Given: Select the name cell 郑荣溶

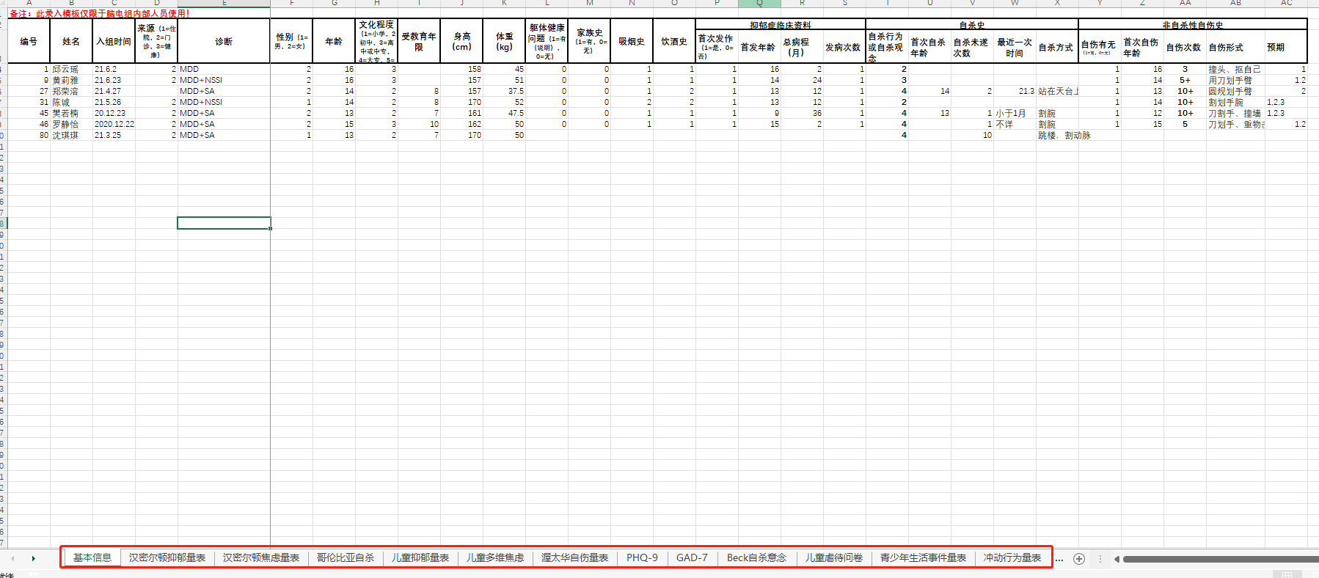Looking at the screenshot, I should [71, 91].
